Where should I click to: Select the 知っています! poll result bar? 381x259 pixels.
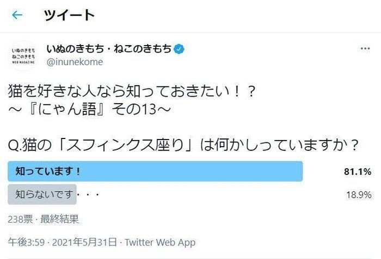click(155, 172)
